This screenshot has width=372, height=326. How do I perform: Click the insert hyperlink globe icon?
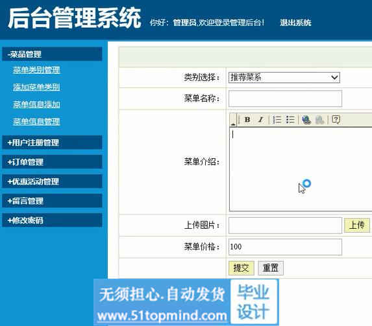coord(306,120)
